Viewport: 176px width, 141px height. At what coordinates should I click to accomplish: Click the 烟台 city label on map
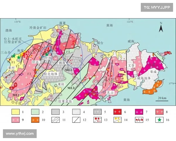[x=100, y=43]
